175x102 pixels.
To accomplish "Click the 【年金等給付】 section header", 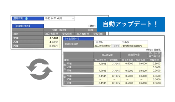I will pos(78,39).
